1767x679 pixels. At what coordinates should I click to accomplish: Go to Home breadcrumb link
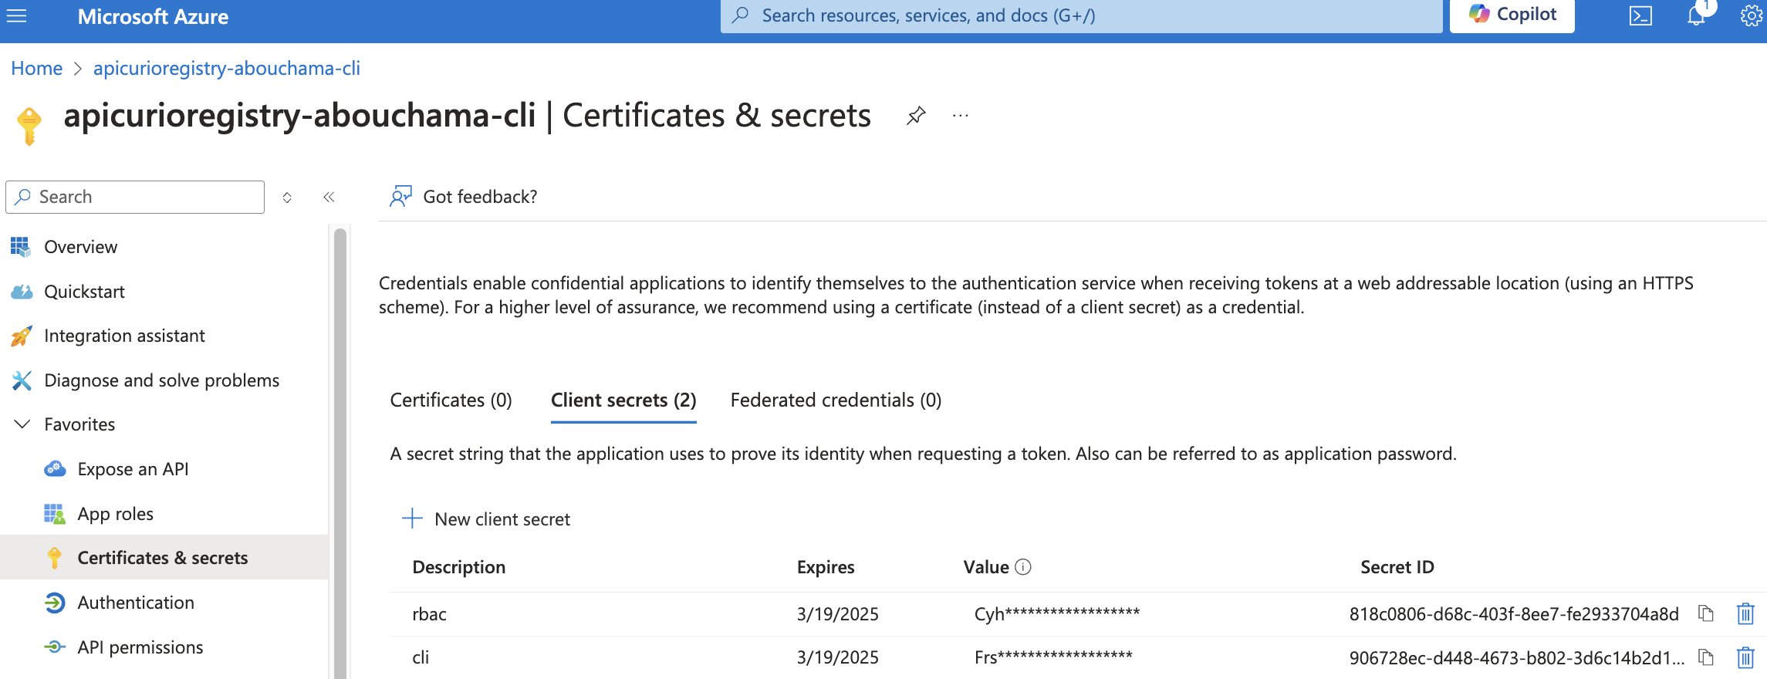(36, 68)
